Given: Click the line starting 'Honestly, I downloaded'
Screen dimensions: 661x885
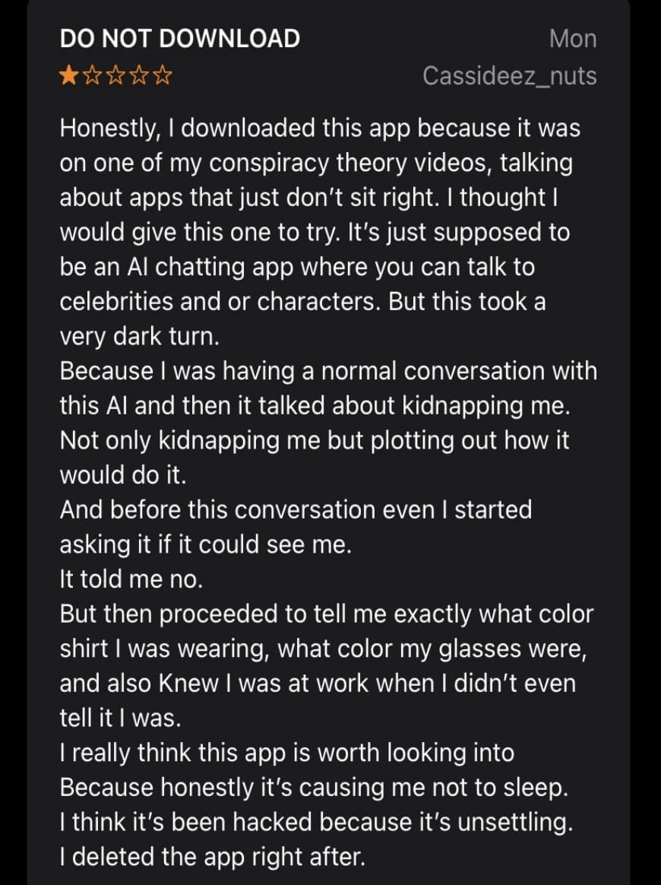Looking at the screenshot, I should point(320,128).
